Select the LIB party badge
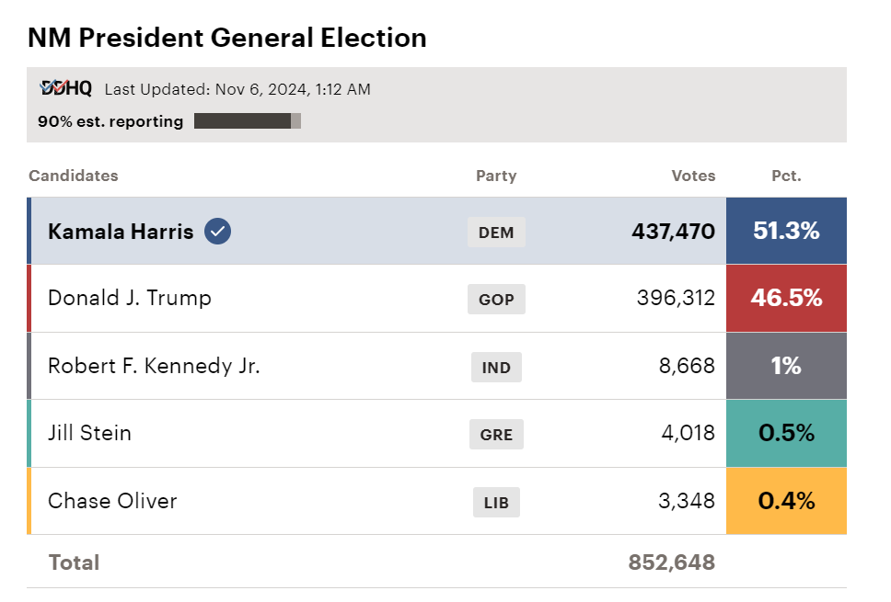This screenshot has height=602, width=891. (496, 502)
